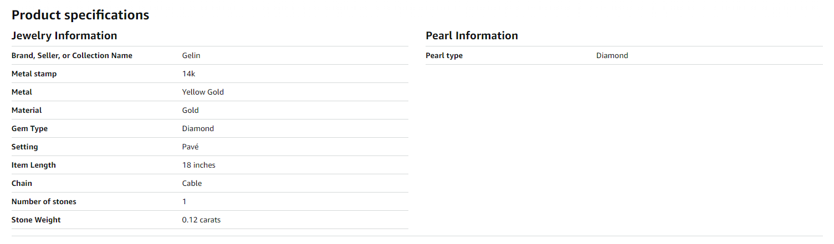
Task: Select the Pearl type row label
Action: click(444, 55)
